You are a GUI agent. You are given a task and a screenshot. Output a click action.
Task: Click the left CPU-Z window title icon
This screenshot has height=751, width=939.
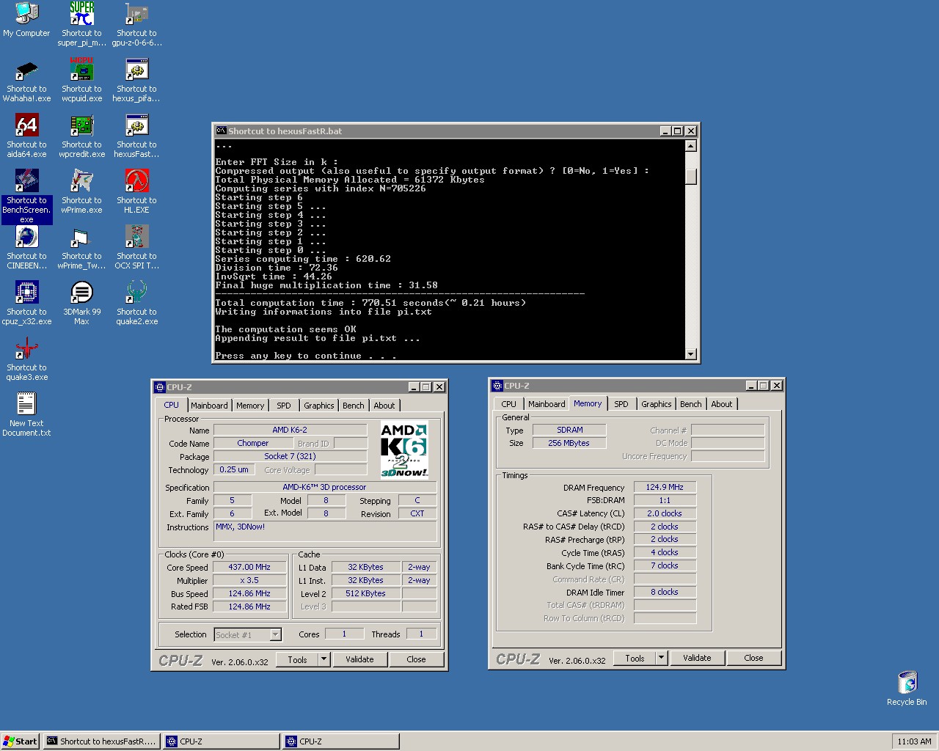pos(160,387)
